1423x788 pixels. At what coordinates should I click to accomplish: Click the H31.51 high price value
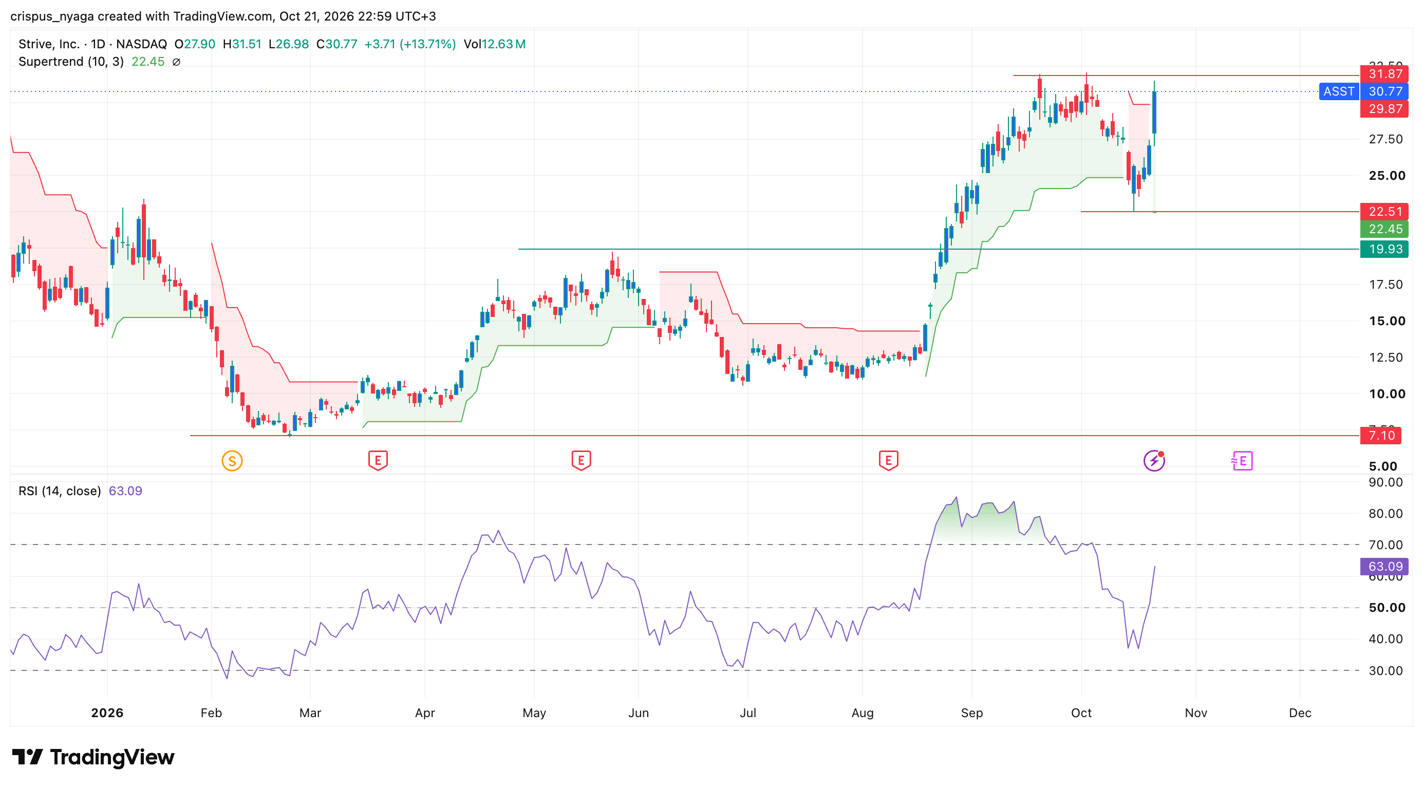point(242,44)
